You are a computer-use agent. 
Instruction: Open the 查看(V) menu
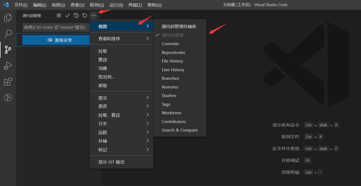[x=77, y=5]
